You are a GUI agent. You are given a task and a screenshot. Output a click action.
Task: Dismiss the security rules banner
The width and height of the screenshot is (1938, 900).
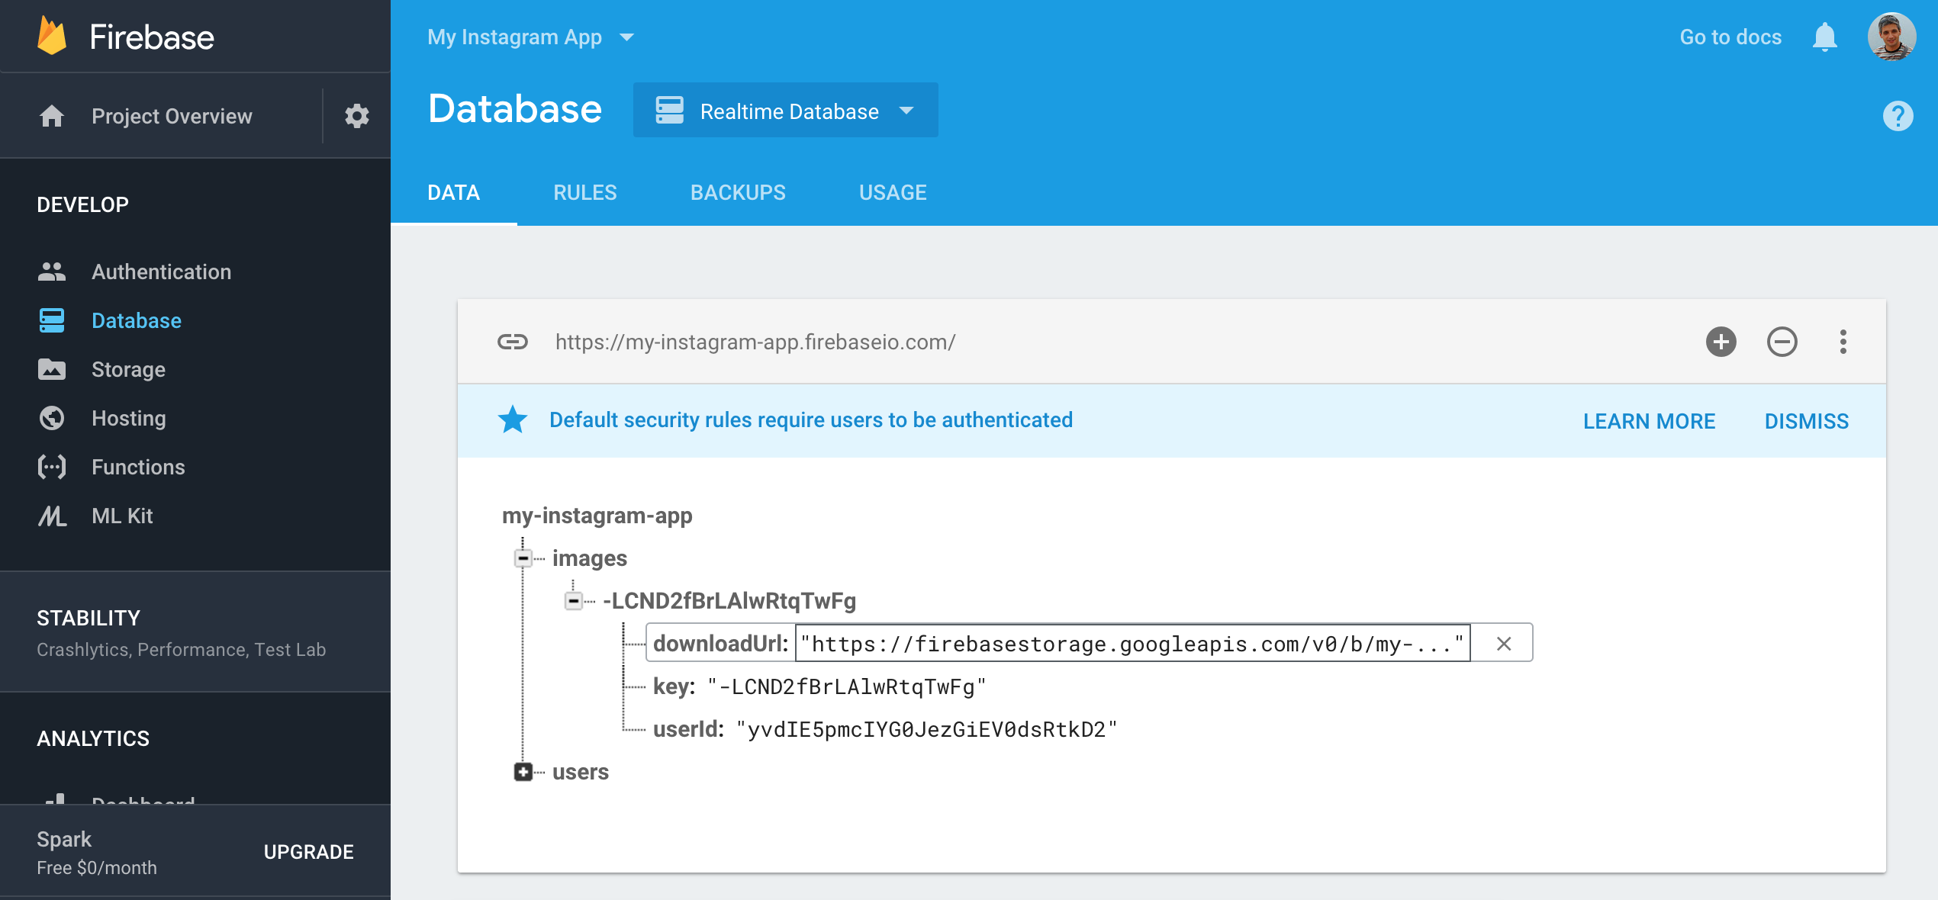(1807, 421)
